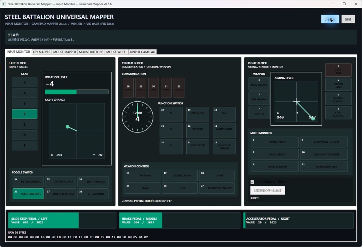The width and height of the screenshot is (362, 247).
Task: Click the COMM 4 button 31
Action: click(x=166, y=88)
